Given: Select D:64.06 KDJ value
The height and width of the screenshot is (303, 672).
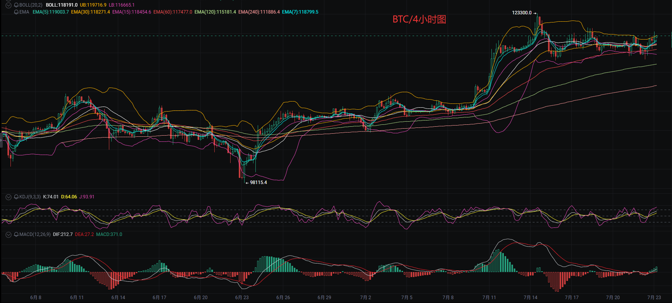Looking at the screenshot, I should (x=69, y=197).
